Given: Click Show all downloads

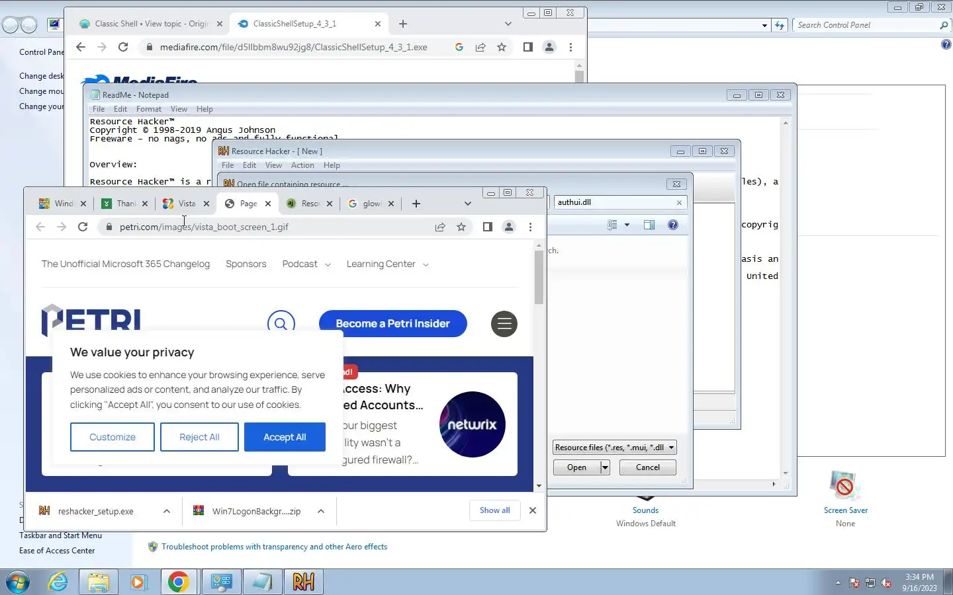Looking at the screenshot, I should [495, 510].
